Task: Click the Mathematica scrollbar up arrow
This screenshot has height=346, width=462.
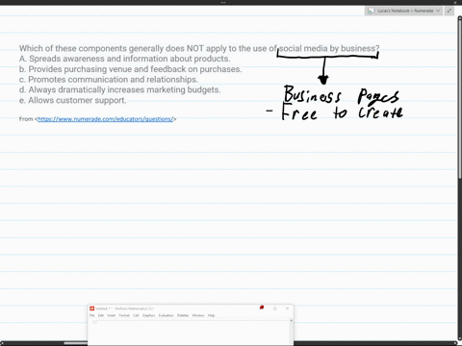Action: click(x=291, y=321)
